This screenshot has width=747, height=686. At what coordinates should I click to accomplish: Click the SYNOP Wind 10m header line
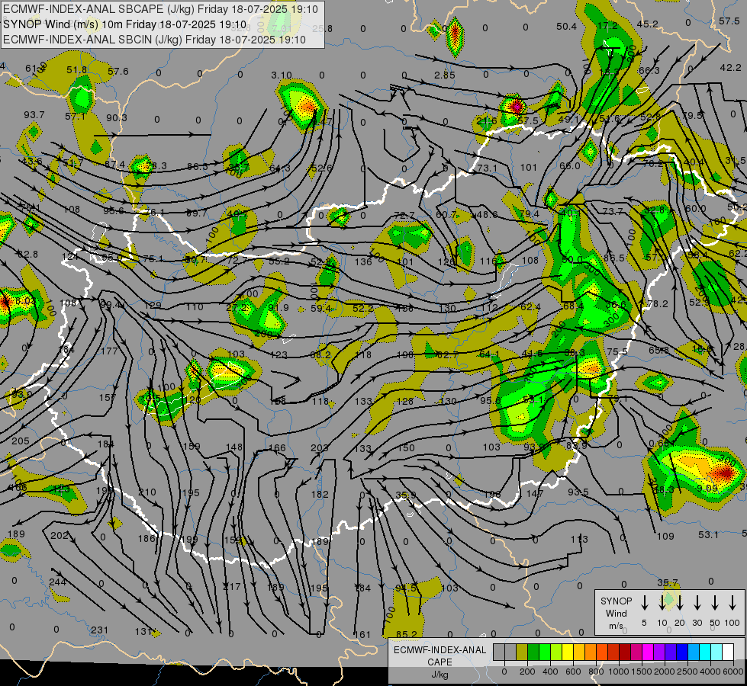point(125,24)
